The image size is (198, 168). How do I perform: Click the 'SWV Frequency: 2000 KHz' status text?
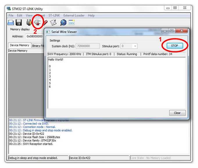pyautogui.click(x=64, y=54)
